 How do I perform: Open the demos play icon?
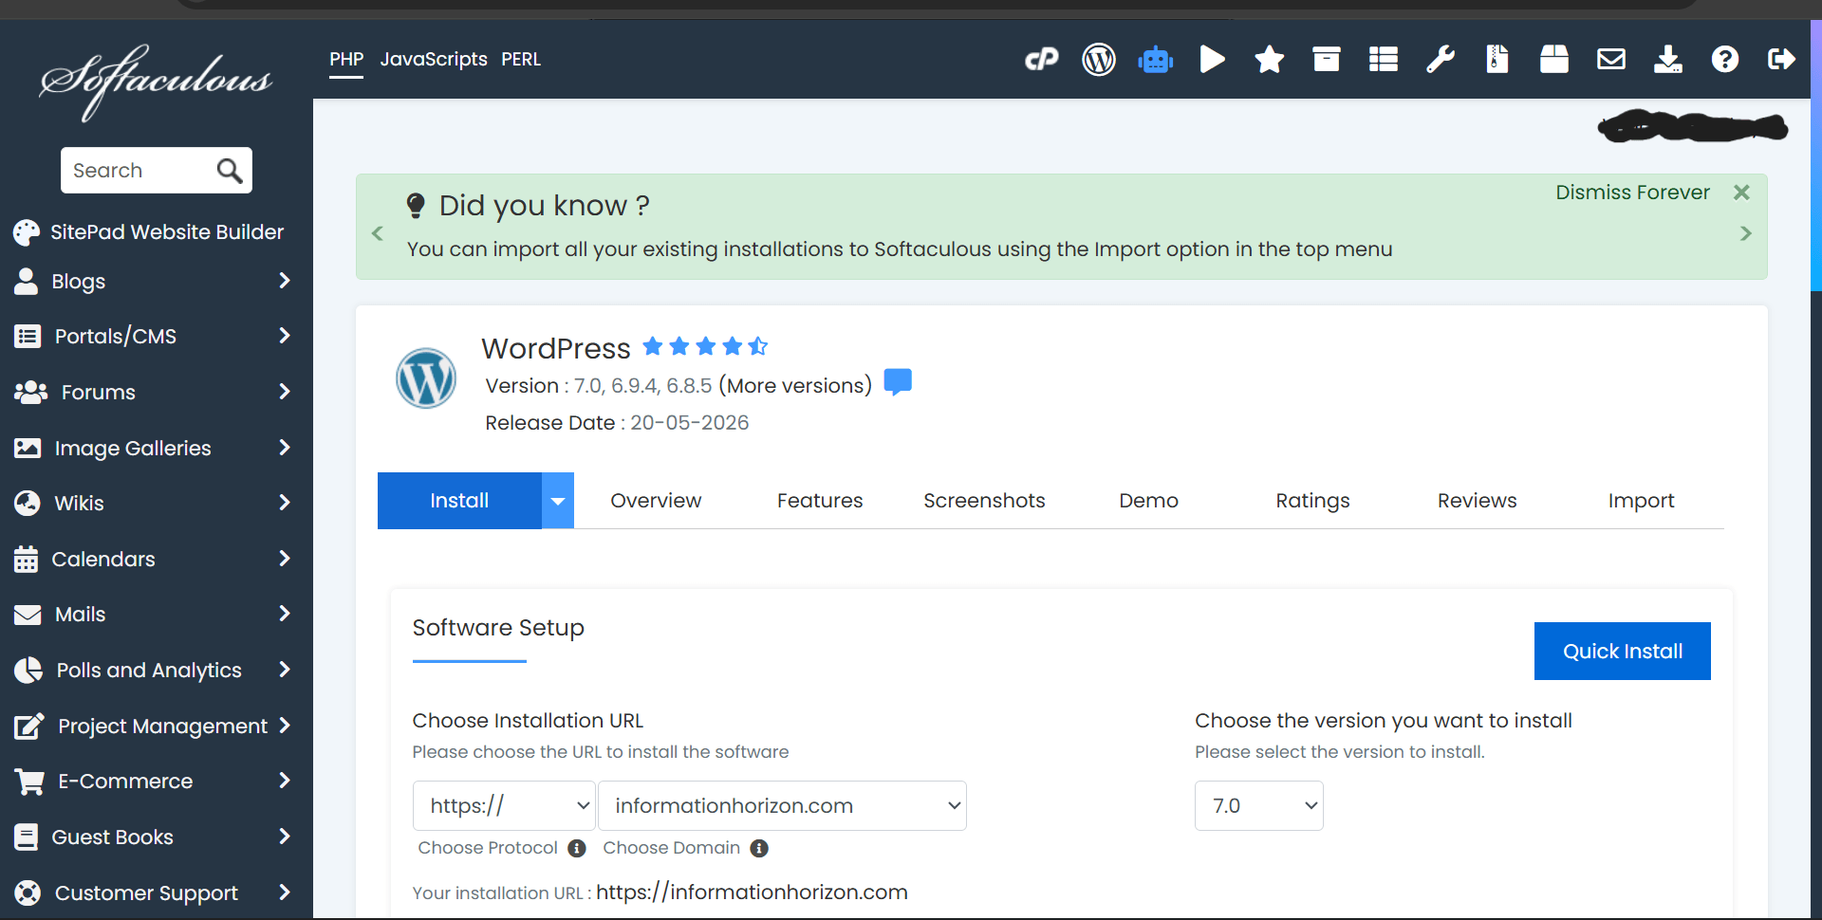tap(1212, 60)
